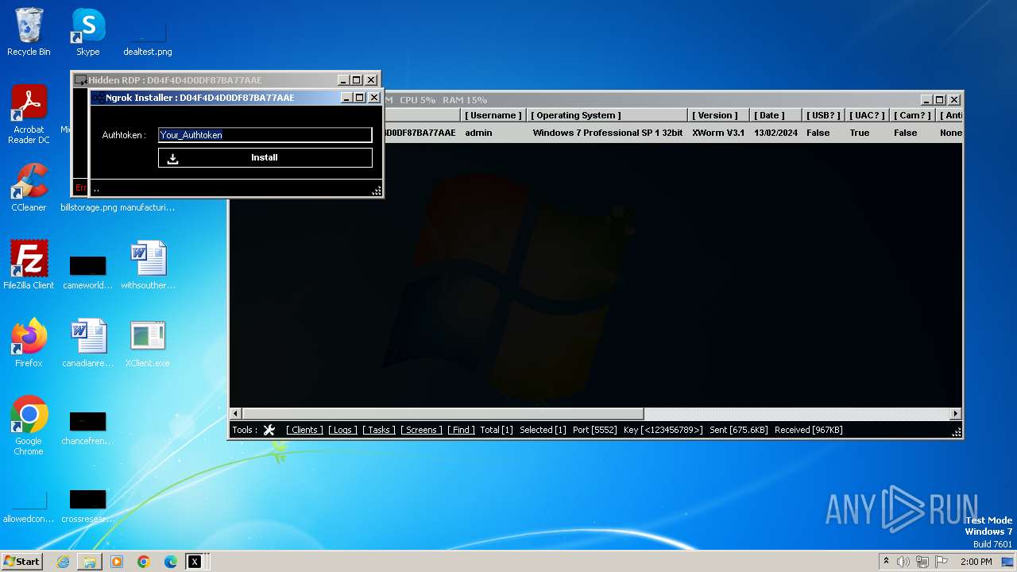
Task: Select the allowedcon... desktop file
Action: tap(29, 505)
